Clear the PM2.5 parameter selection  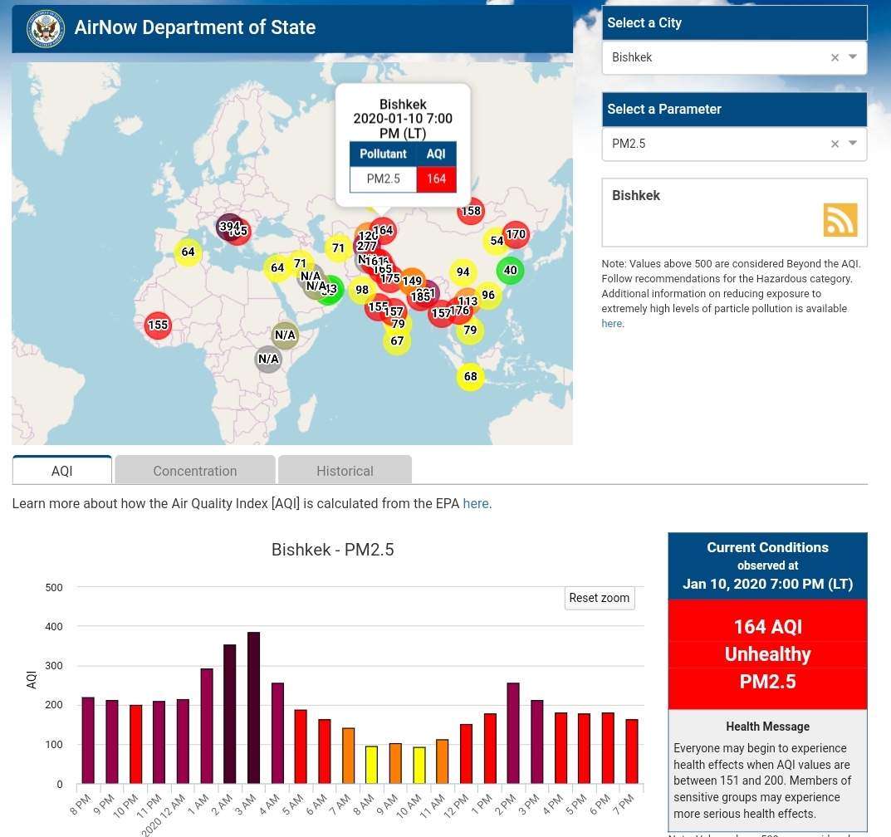click(x=835, y=144)
